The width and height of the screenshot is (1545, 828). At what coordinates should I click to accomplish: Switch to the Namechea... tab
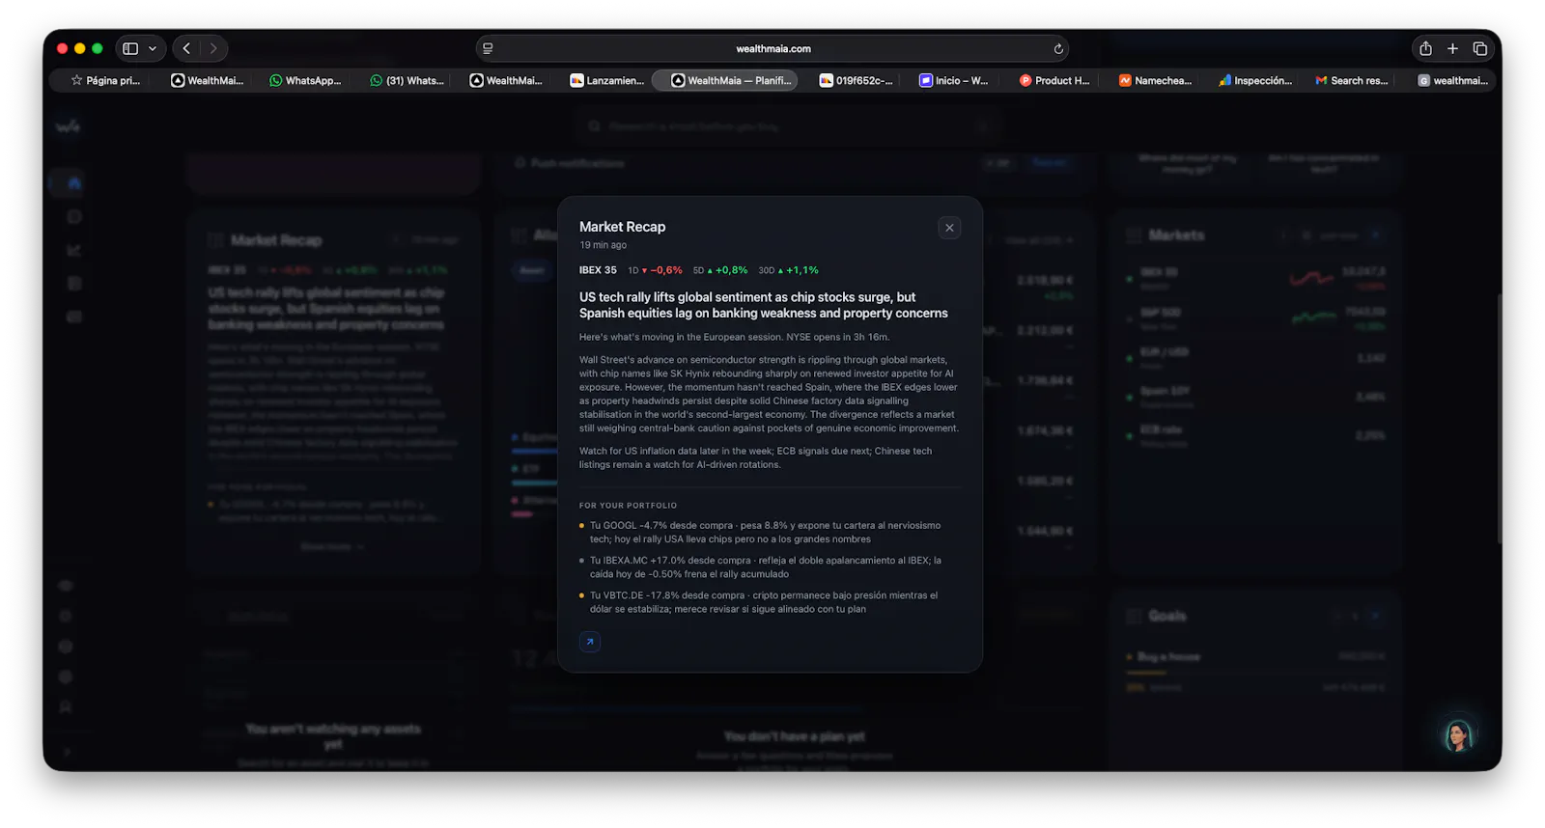click(1155, 81)
